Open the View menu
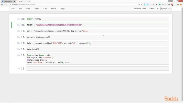The width and height of the screenshot is (183, 103). tap(28, 9)
